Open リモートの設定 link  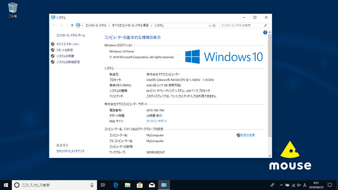click(65, 50)
